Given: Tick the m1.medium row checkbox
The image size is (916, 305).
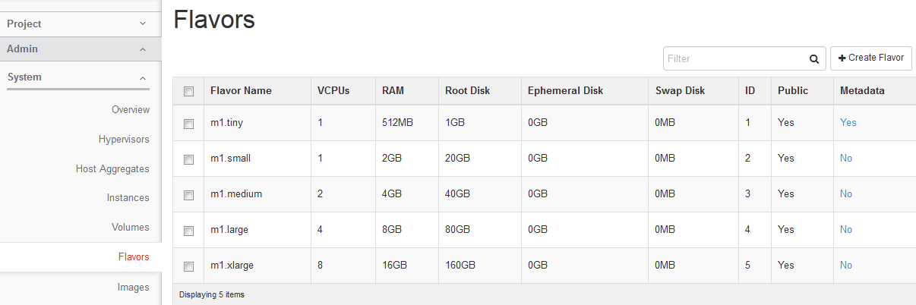Looking at the screenshot, I should click(x=189, y=195).
